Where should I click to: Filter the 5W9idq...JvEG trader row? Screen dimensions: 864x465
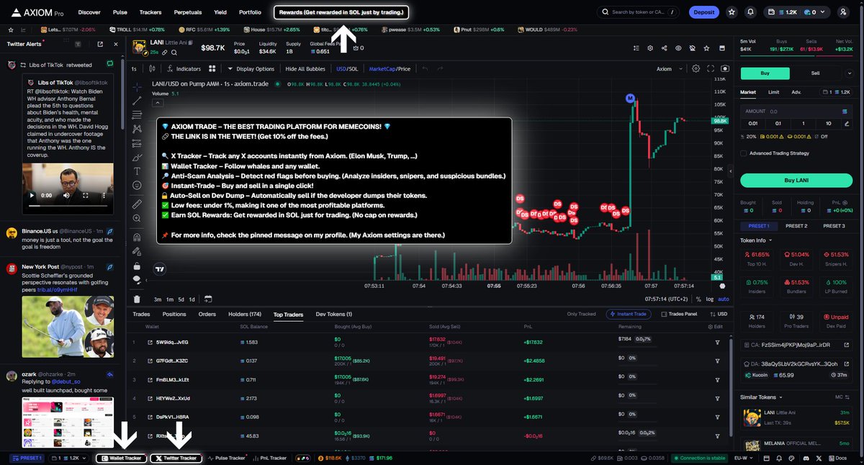pyautogui.click(x=717, y=342)
